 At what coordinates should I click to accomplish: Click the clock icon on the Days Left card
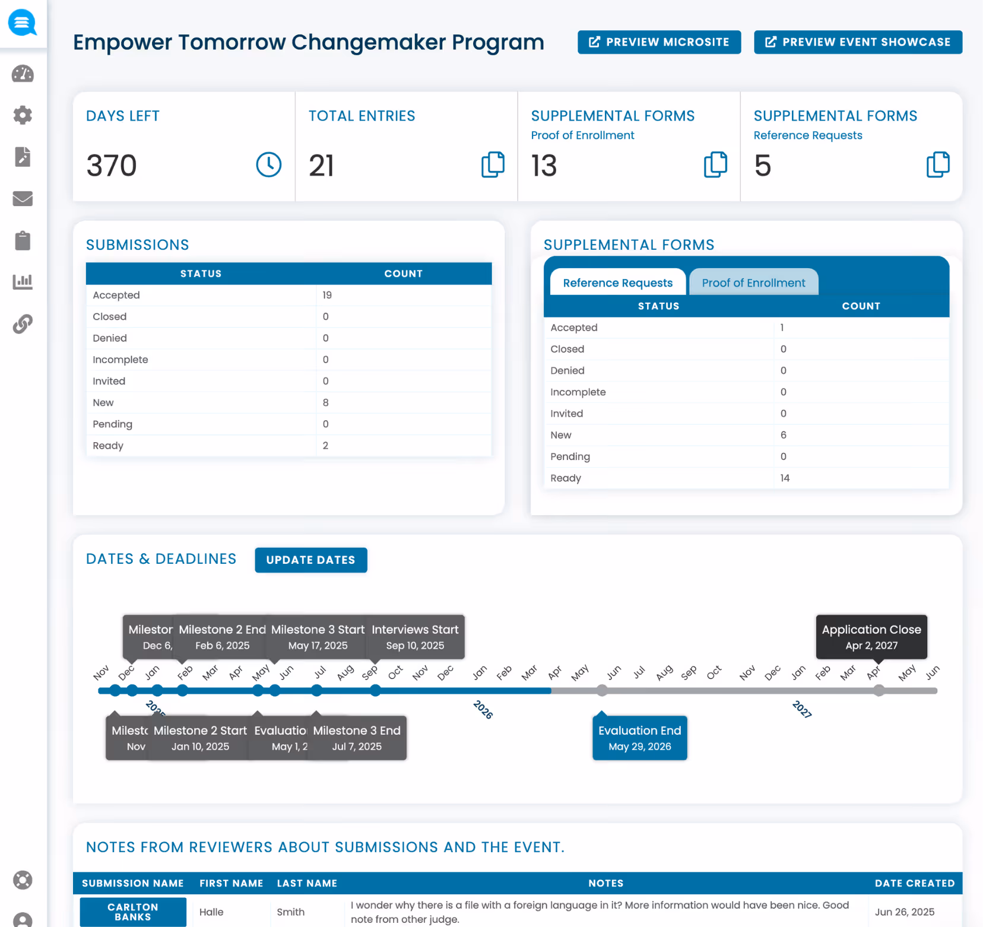coord(268,164)
